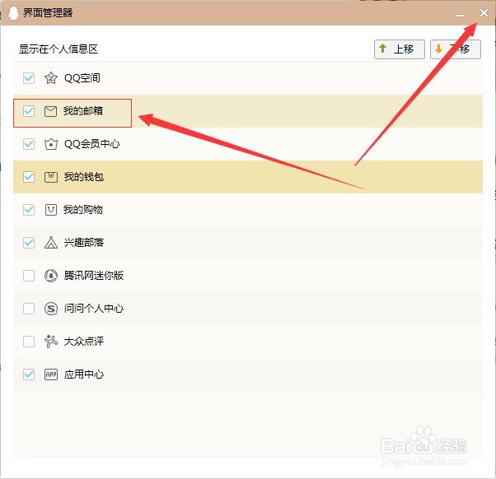Image resolution: width=496 pixels, height=479 pixels.
Task: Uncheck the 兴趣部落 checkbox
Action: (x=29, y=243)
